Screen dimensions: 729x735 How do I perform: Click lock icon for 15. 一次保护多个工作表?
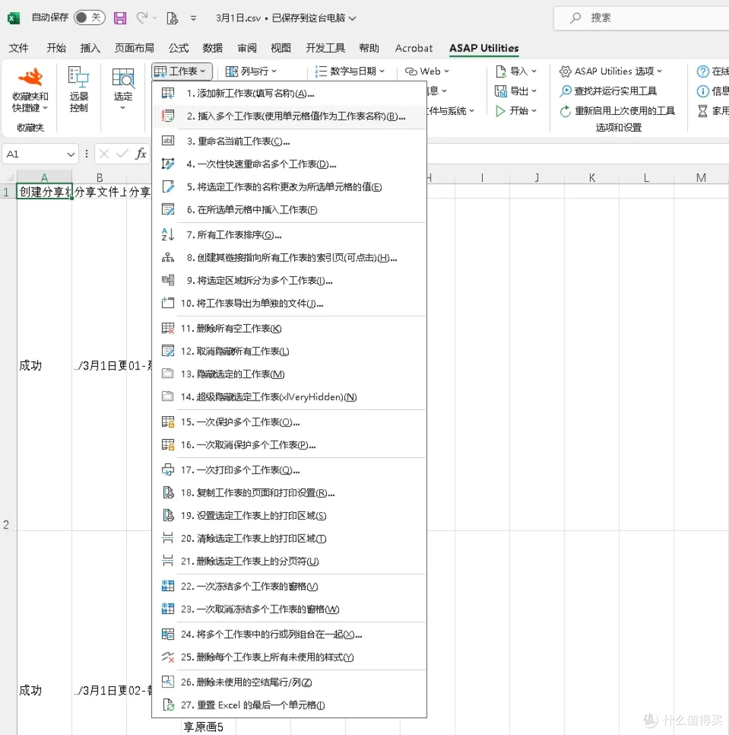tap(167, 422)
